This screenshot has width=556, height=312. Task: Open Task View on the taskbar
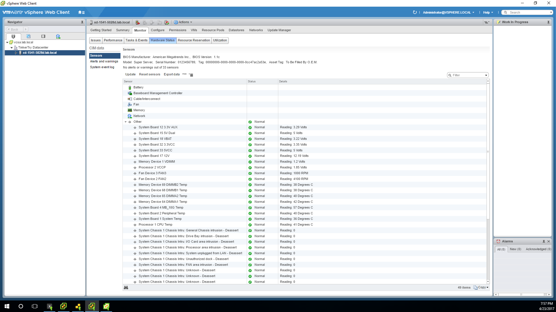pos(35,306)
